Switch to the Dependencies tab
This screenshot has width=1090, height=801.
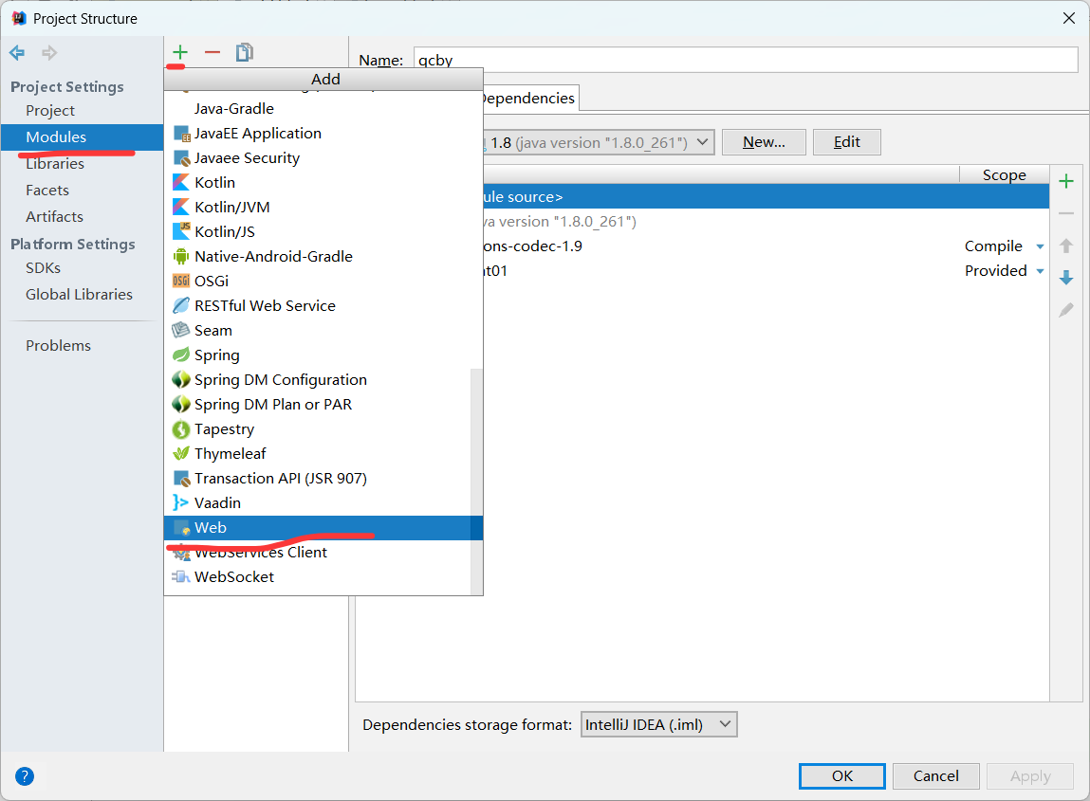[x=529, y=98]
